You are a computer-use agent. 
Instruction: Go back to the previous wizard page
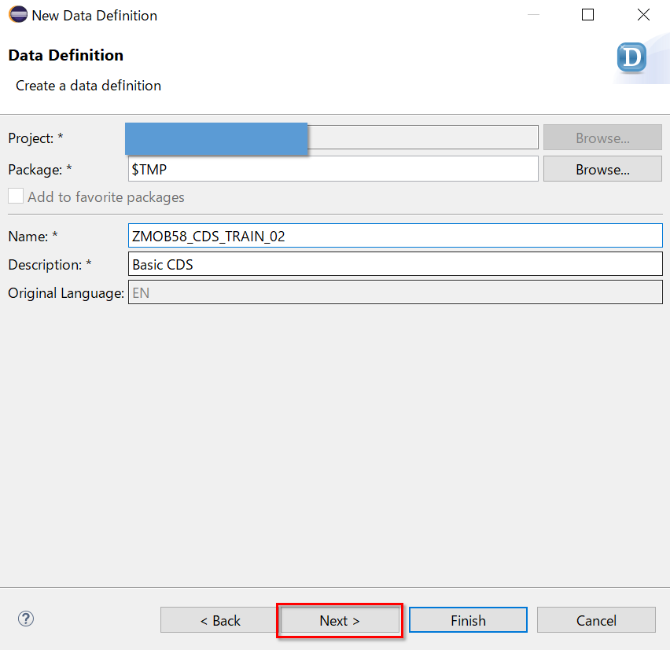click(218, 620)
